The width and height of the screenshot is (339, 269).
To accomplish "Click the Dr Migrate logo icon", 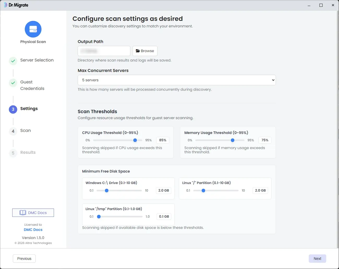I will [5, 5].
